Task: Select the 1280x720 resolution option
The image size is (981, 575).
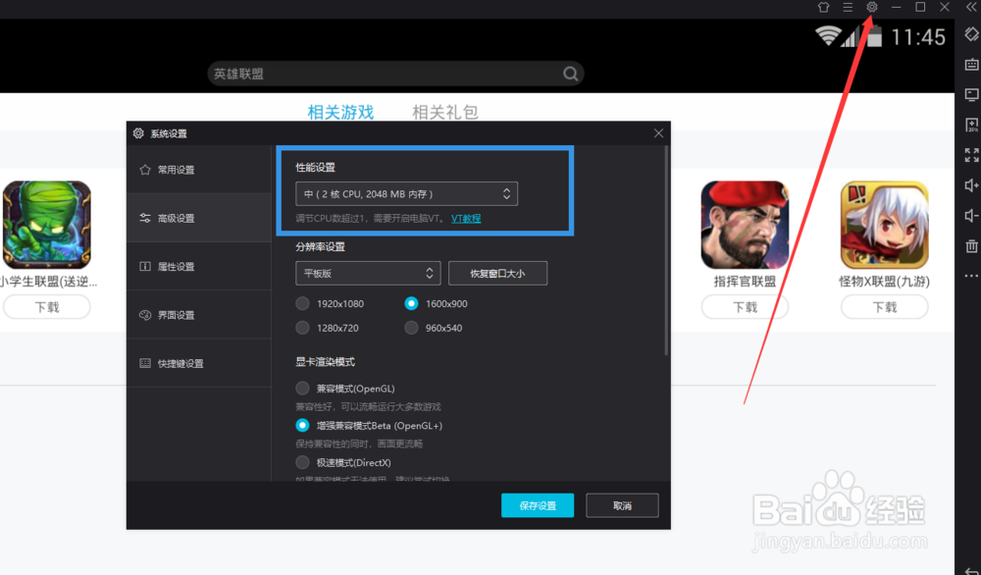Action: click(303, 328)
